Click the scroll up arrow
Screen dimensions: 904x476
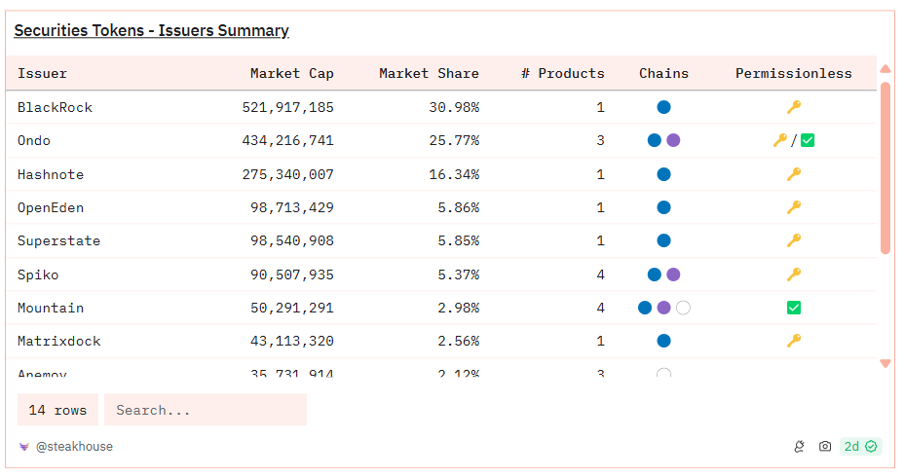click(x=885, y=69)
